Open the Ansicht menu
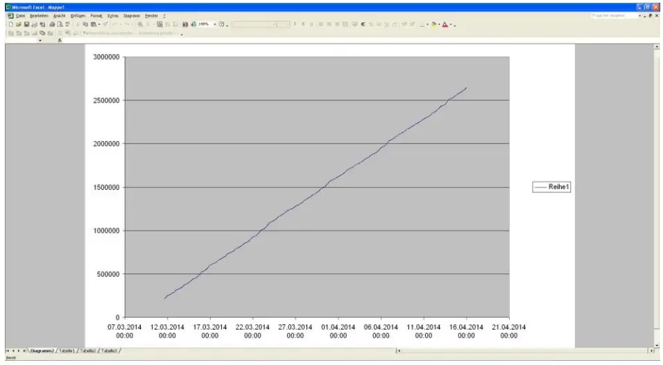 (x=59, y=16)
